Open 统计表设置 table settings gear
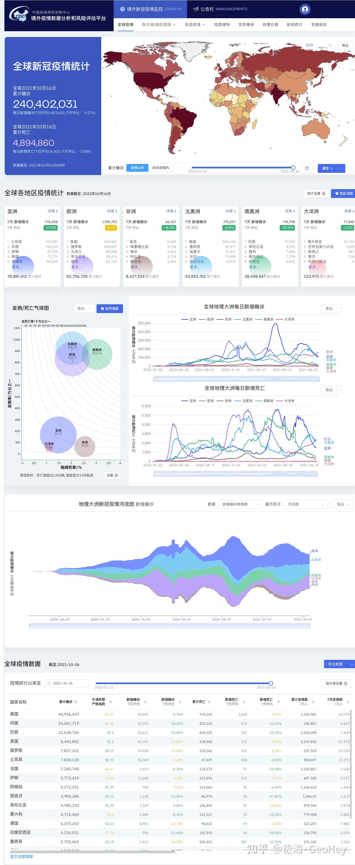Image resolution: width=355 pixels, height=865 pixels. 336,683
